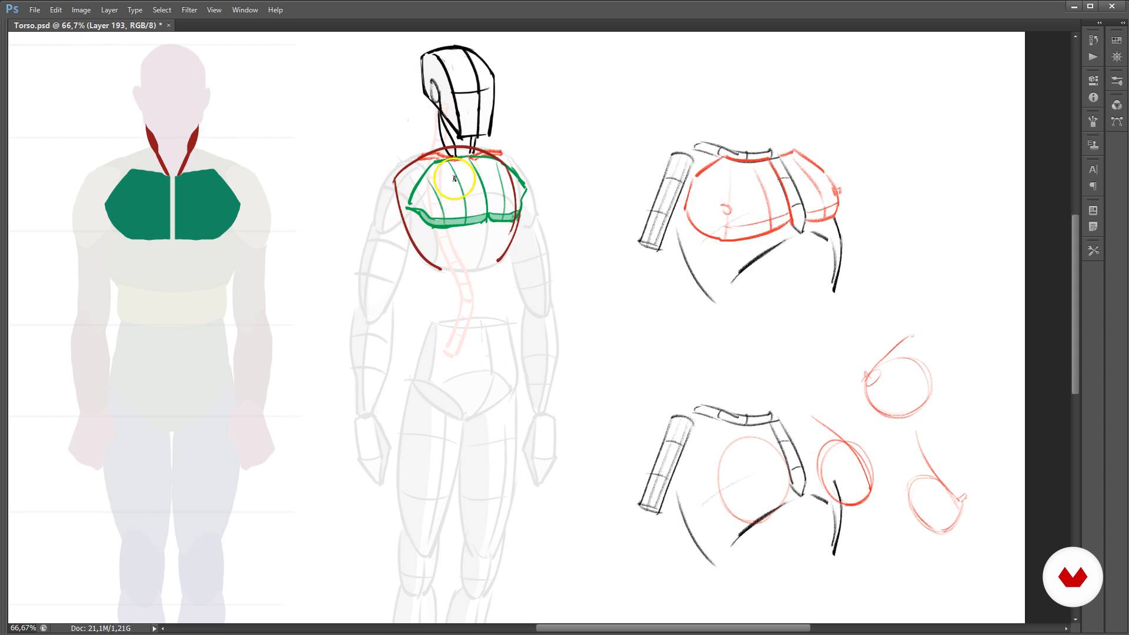Open the Swatches grid panel icon

(x=1116, y=41)
